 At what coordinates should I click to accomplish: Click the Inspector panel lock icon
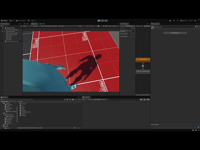(x=197, y=24)
